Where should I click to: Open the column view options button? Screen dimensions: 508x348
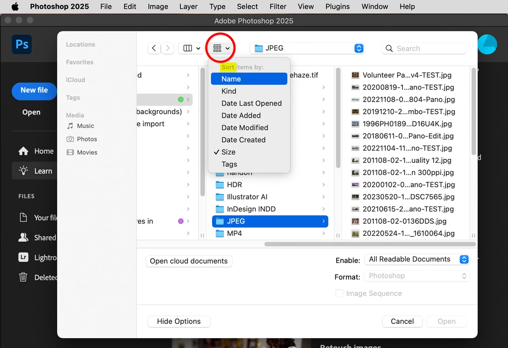pyautogui.click(x=191, y=48)
